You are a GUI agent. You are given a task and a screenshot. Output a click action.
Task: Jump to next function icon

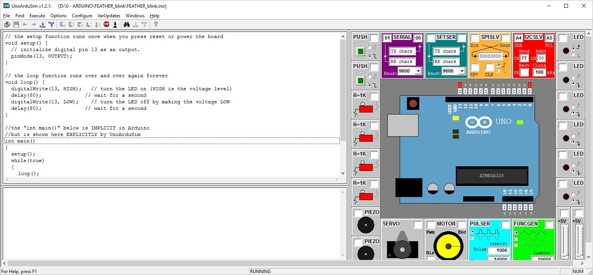pyautogui.click(x=43, y=25)
